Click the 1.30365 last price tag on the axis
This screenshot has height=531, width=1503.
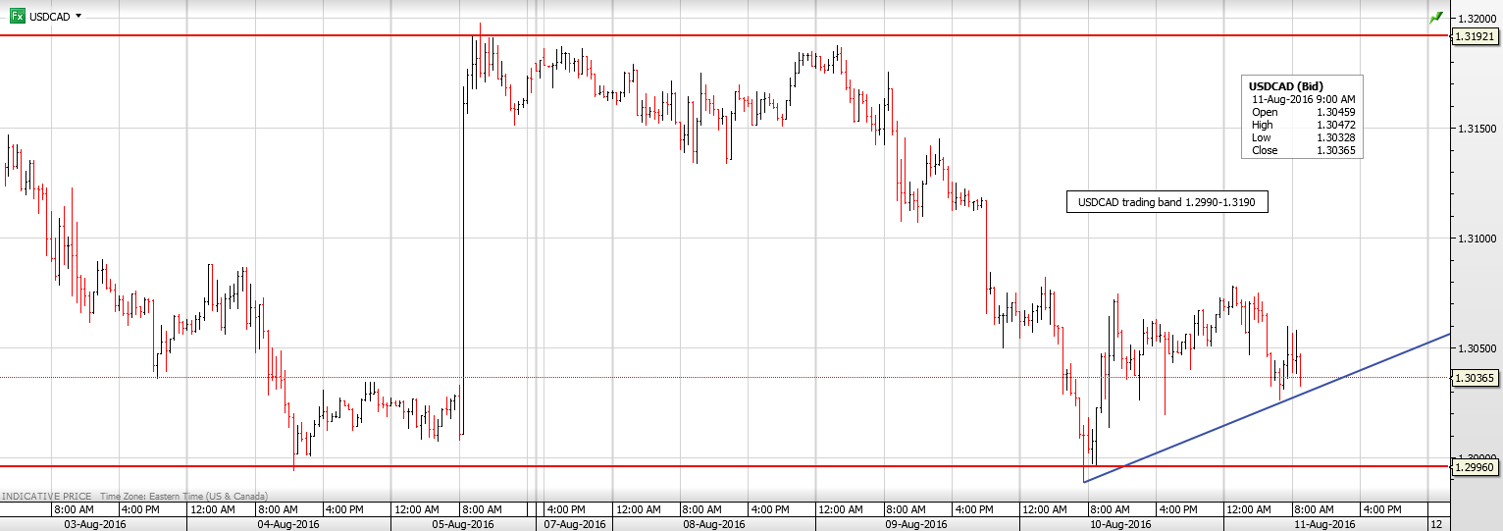(x=1477, y=377)
